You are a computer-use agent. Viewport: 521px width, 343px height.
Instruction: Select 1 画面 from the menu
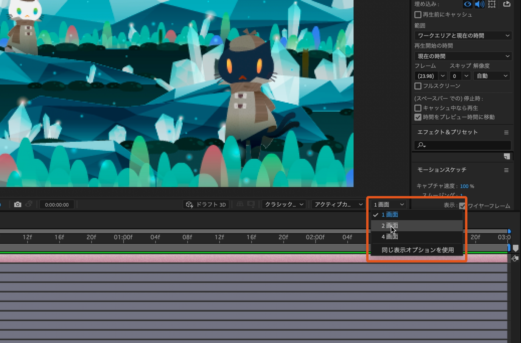click(x=417, y=215)
